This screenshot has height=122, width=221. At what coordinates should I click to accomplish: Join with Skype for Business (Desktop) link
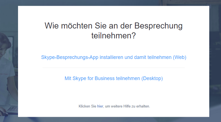click(x=114, y=78)
